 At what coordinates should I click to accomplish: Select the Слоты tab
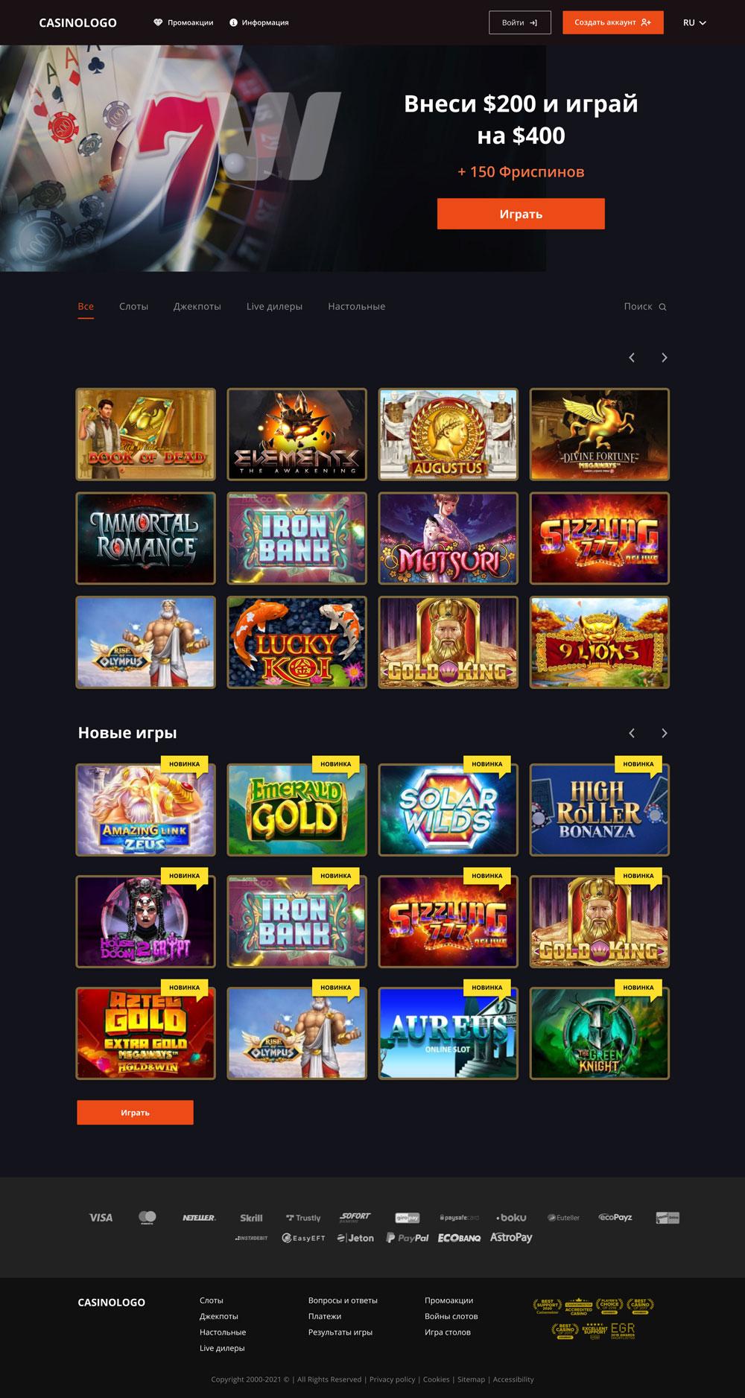pyautogui.click(x=133, y=306)
